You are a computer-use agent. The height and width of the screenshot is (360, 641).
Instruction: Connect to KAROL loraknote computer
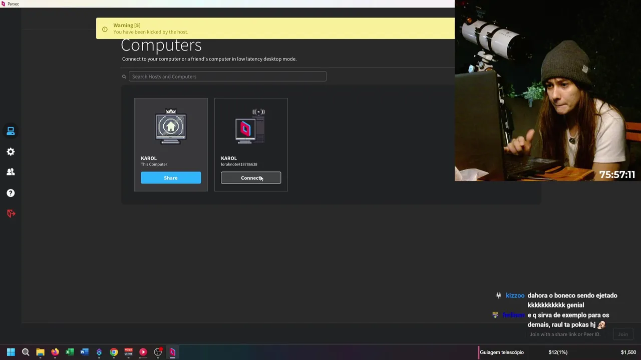pyautogui.click(x=251, y=177)
